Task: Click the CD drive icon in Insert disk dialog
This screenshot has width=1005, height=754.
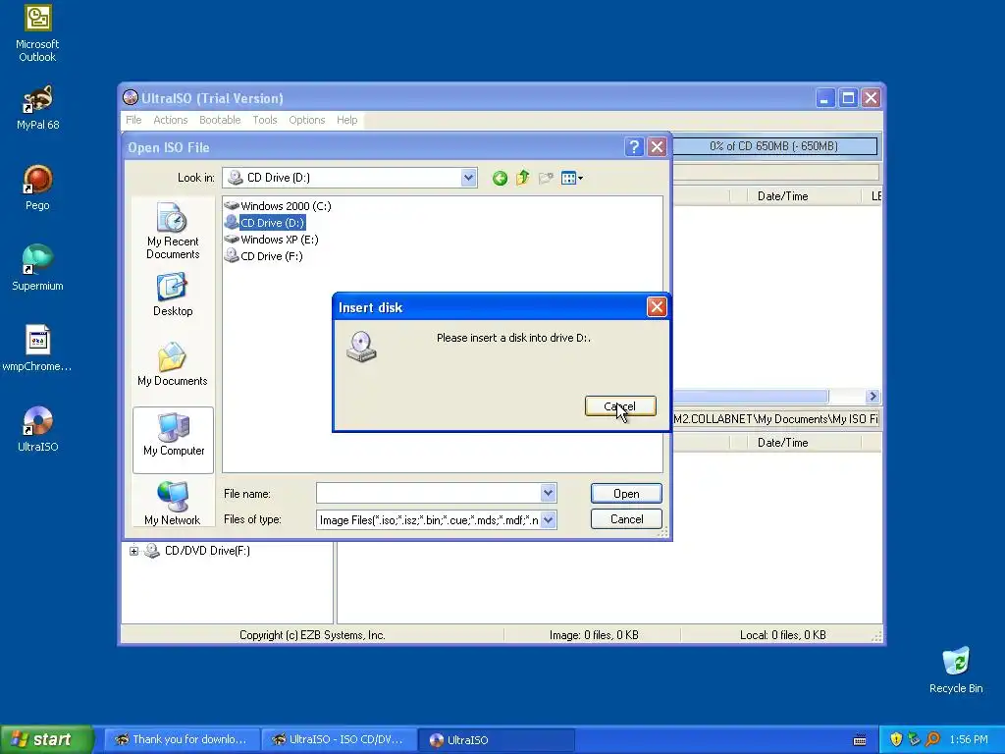Action: click(361, 347)
